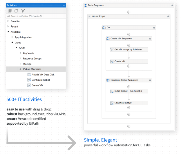Open the Activities panel dropdown arrow
Screen dimensions: 181x155
[x=64, y=5]
